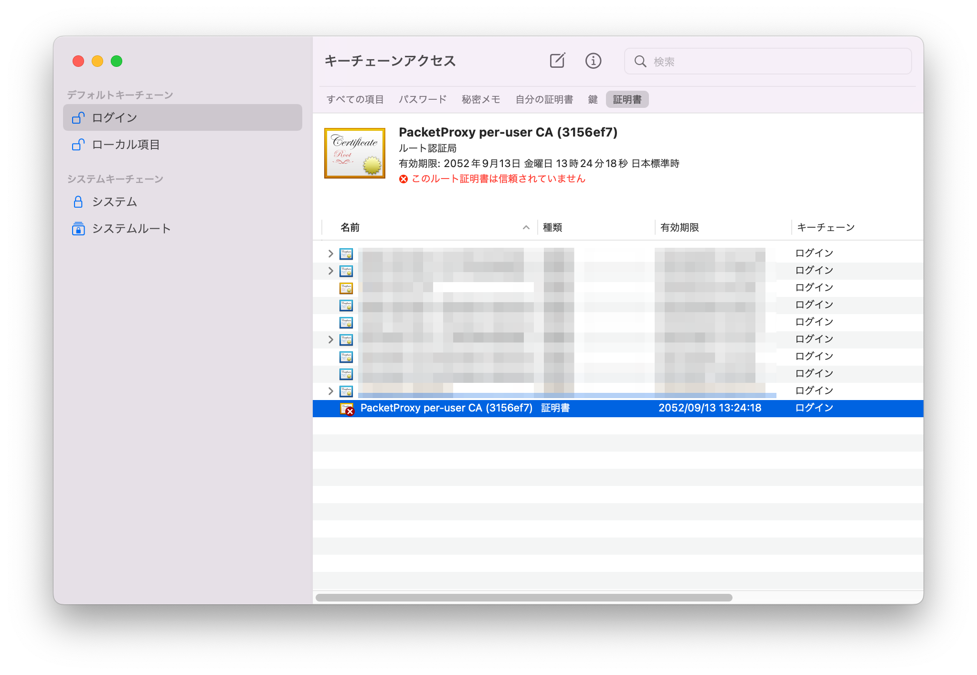The width and height of the screenshot is (977, 675).
Task: Select the ローカル項目 keychain
Action: click(182, 144)
